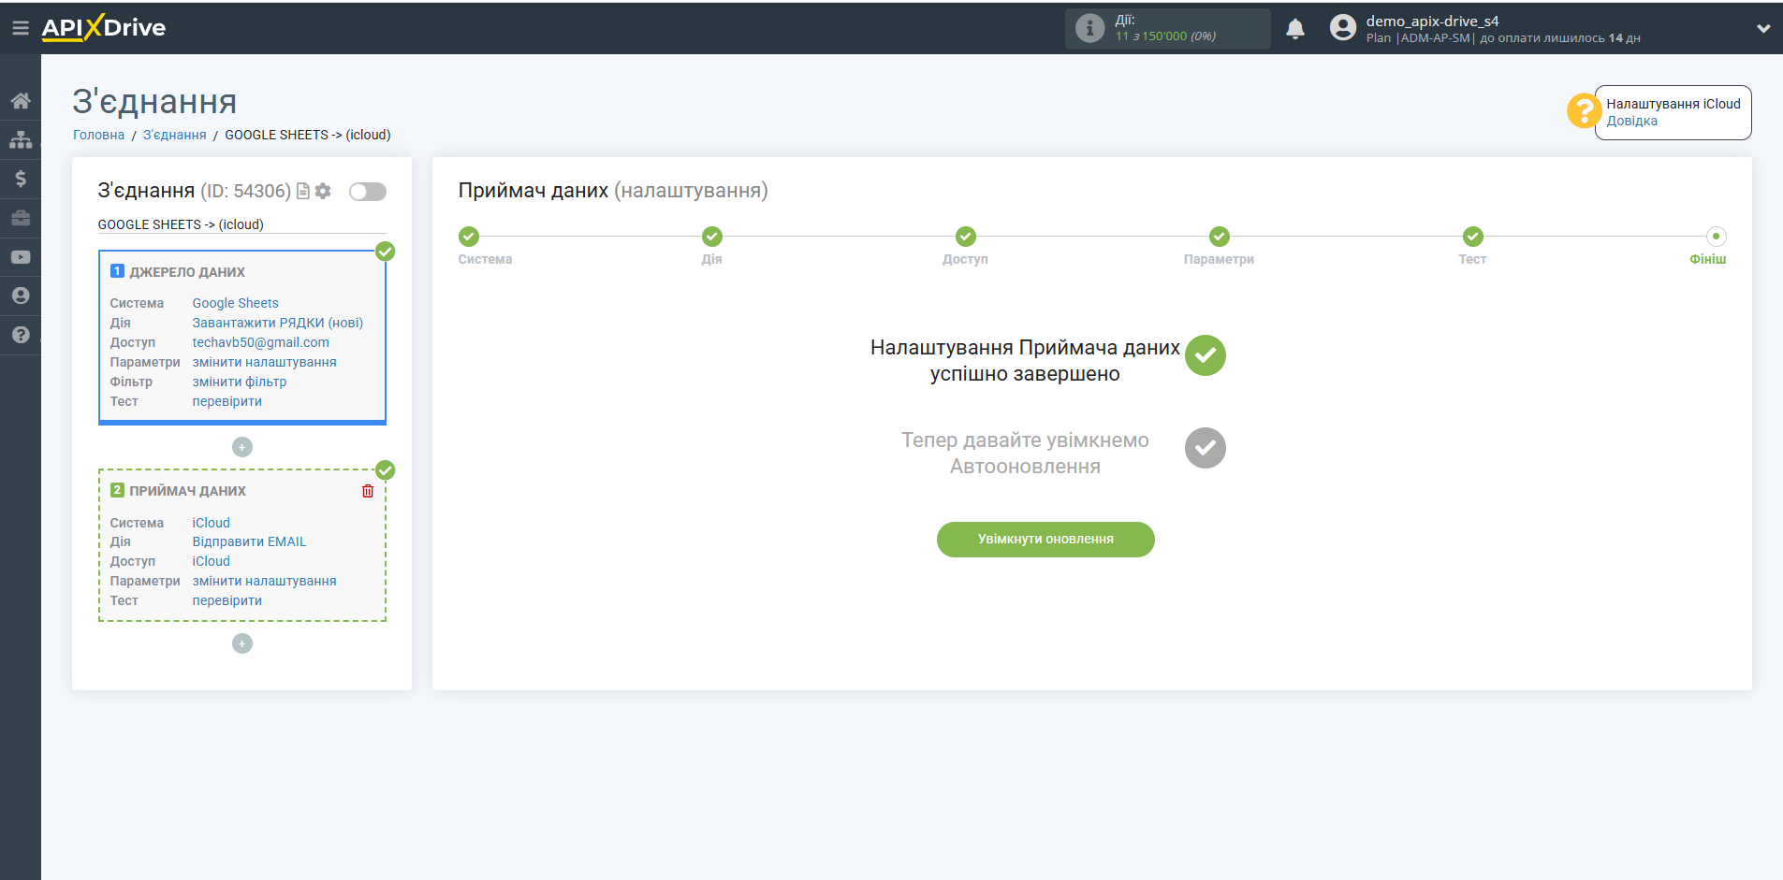Click the plus icon below data source block
The height and width of the screenshot is (880, 1783).
[242, 447]
